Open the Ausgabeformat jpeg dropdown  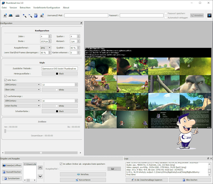[46, 48]
